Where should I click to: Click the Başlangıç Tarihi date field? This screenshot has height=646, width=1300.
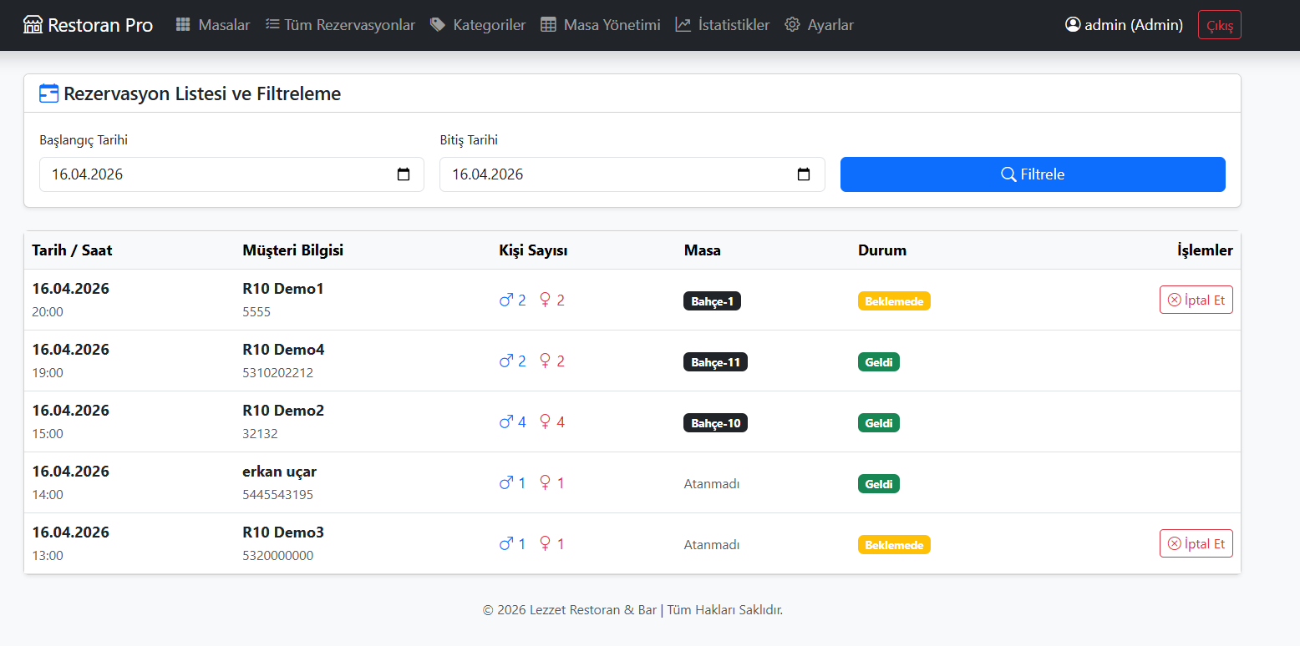231,174
